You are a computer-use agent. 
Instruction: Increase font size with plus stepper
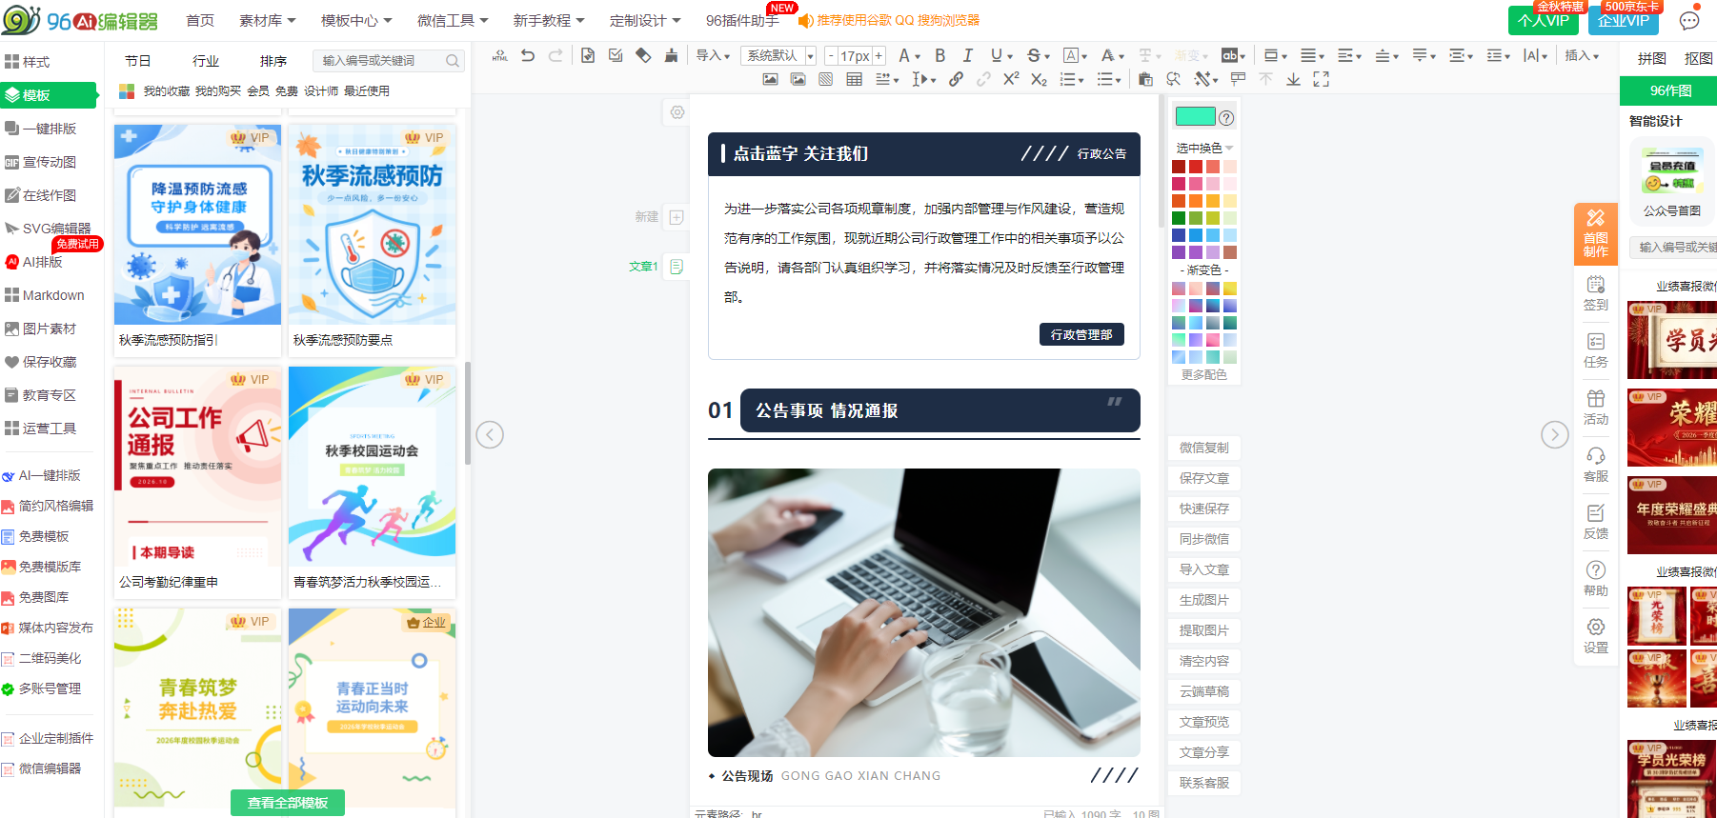pos(879,55)
